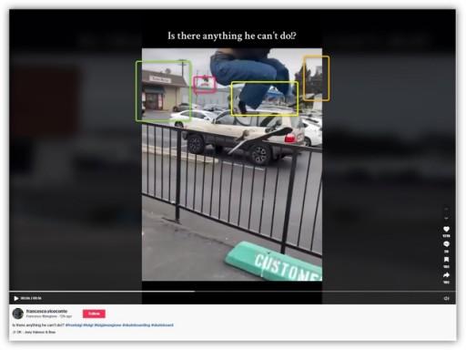Seek along the video progress bar
The image size is (466, 350).
(232, 292)
